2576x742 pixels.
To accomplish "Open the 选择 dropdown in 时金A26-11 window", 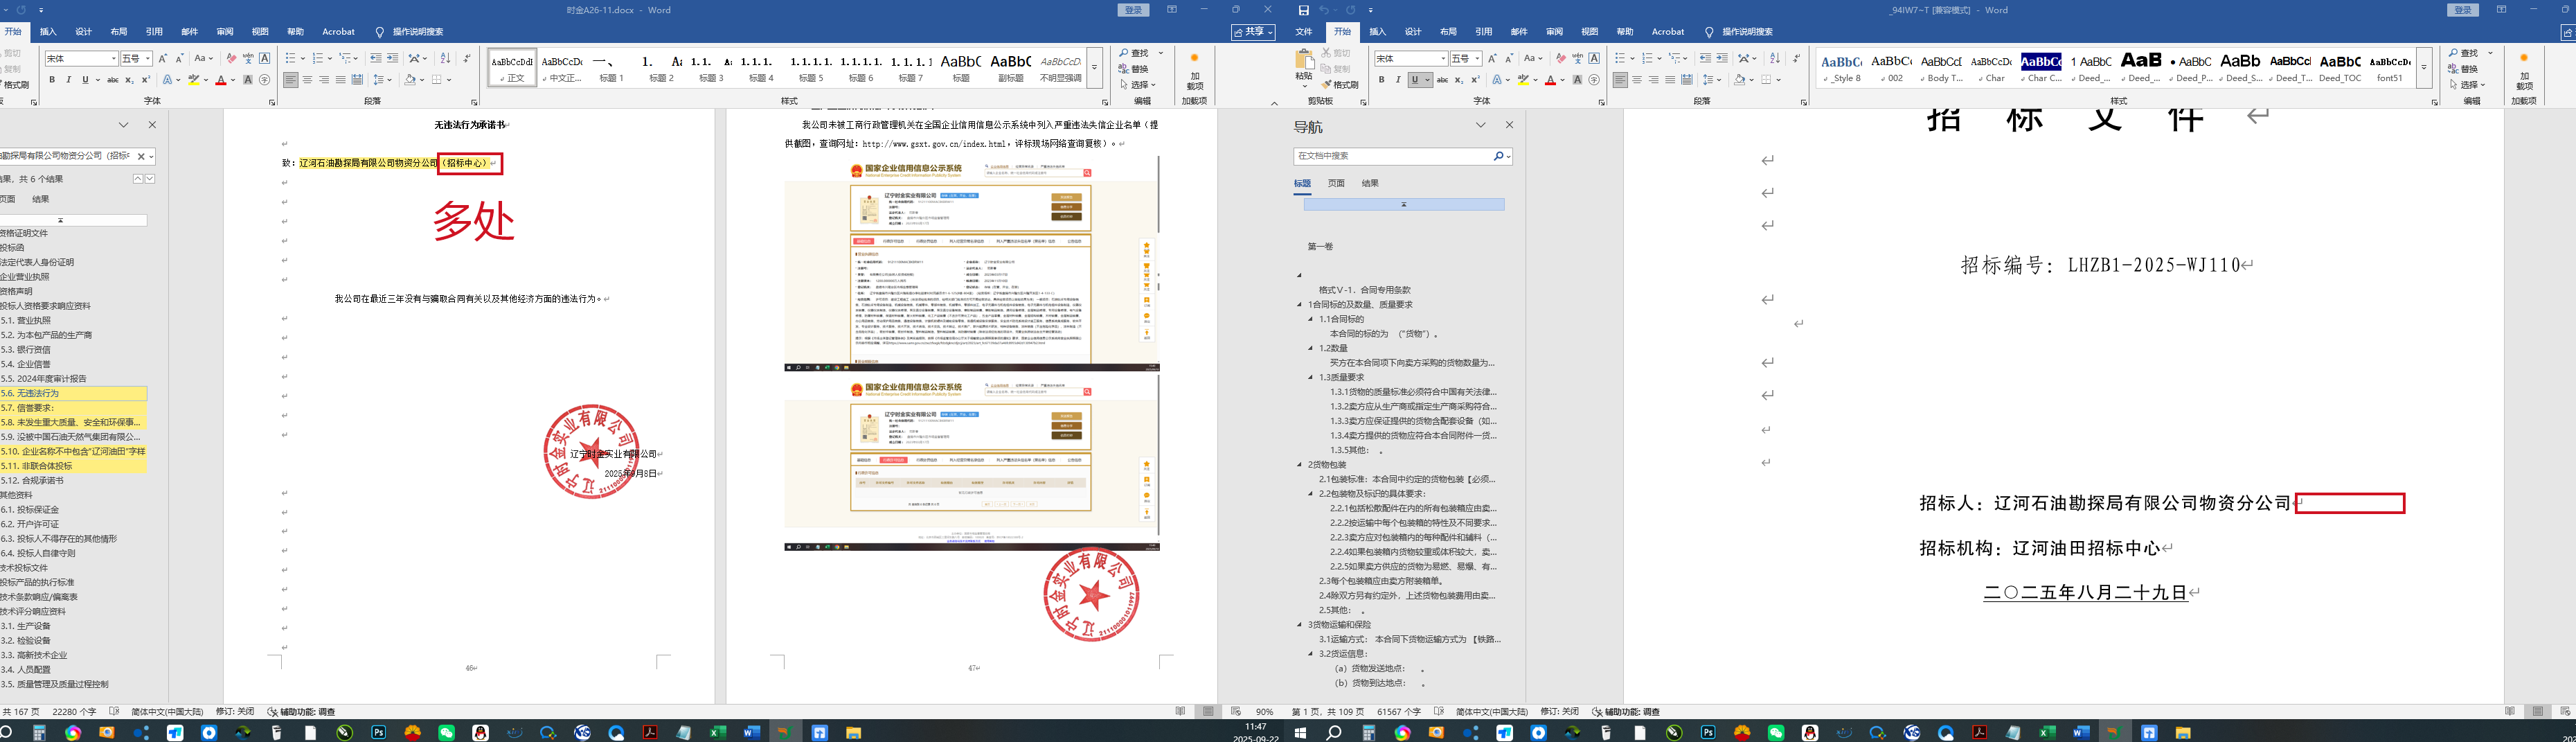I will click(1139, 85).
